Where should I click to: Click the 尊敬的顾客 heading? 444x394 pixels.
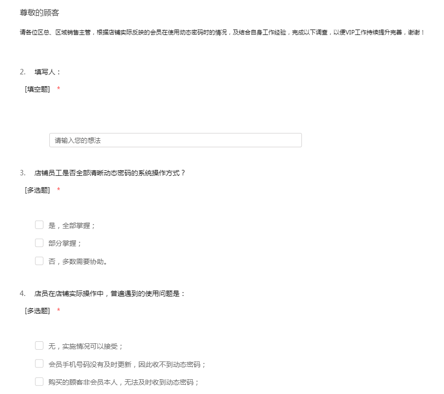coord(39,13)
